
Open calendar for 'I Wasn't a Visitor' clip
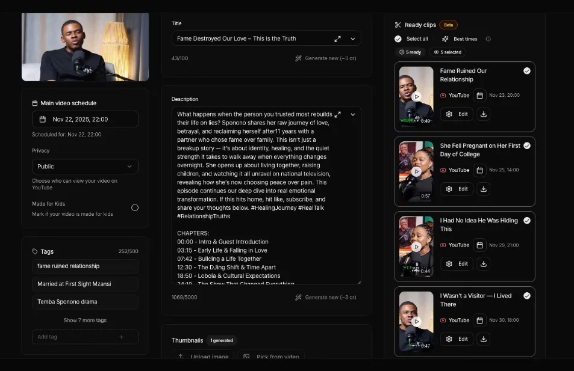pos(479,320)
